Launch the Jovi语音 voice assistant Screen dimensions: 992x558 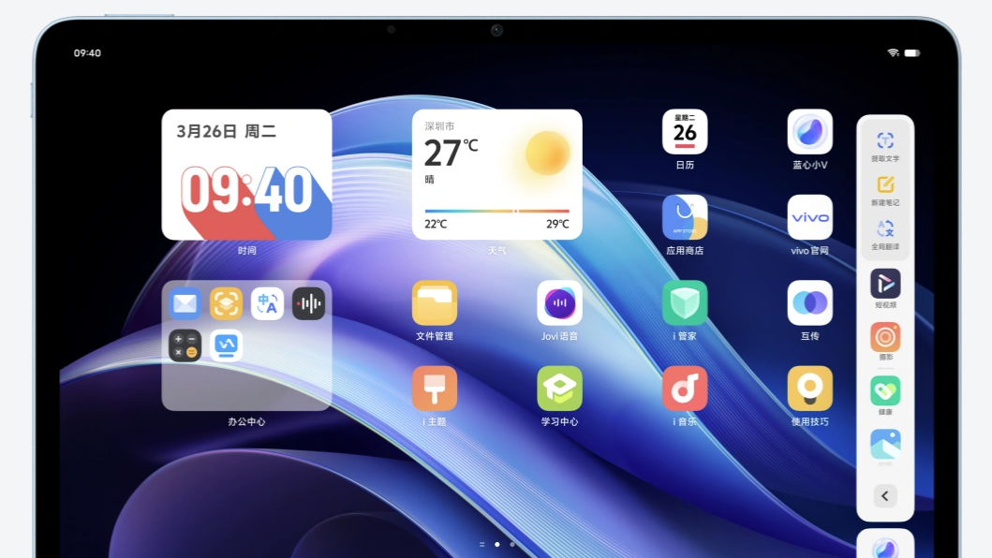coord(559,303)
